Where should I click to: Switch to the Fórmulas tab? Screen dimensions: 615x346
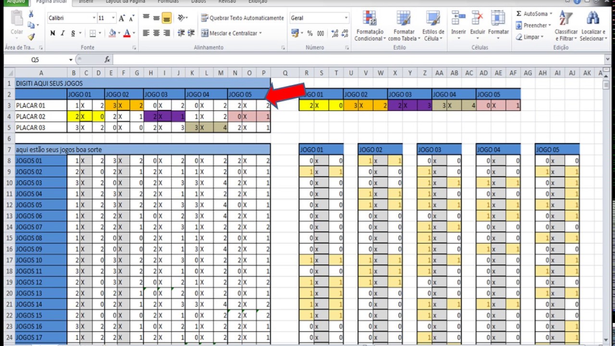[168, 2]
